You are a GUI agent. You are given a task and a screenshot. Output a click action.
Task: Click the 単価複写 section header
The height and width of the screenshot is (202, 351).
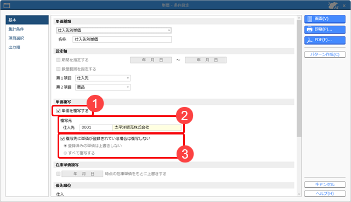(x=174, y=102)
